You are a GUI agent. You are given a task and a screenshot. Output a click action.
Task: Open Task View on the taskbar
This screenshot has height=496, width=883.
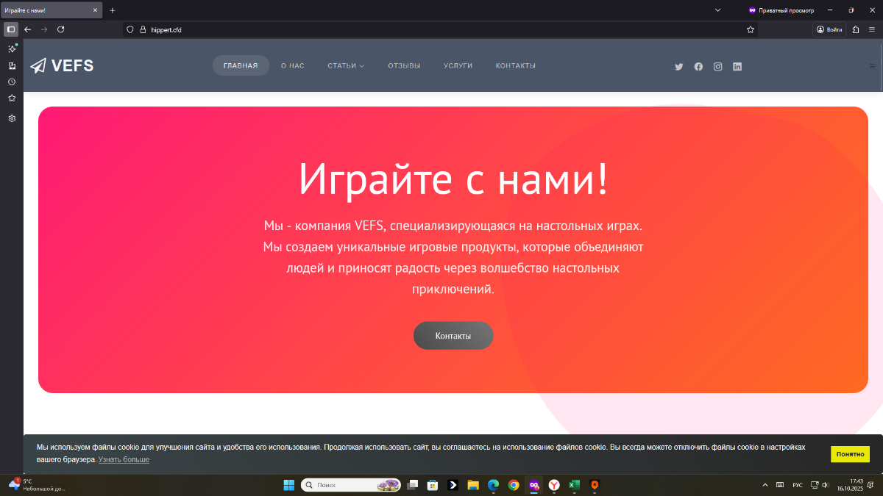(414, 485)
